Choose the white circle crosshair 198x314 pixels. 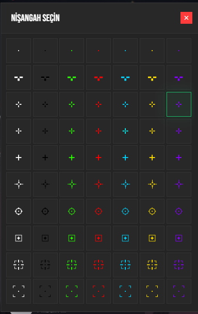(x=19, y=211)
